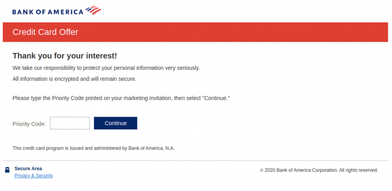
Task: Click the Credit Card Offer banner title
Action: coord(45,32)
